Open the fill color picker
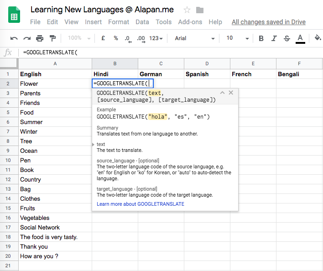323x271 pixels. (x=318, y=38)
